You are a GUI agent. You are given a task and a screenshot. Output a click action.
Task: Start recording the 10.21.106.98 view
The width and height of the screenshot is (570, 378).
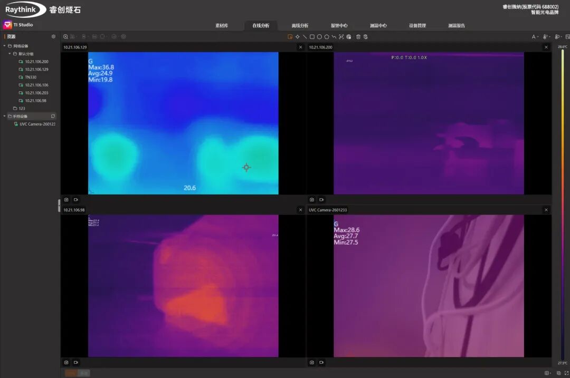75,362
